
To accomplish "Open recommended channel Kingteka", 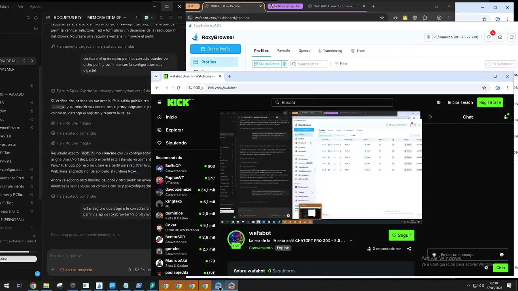I will 185,203.
